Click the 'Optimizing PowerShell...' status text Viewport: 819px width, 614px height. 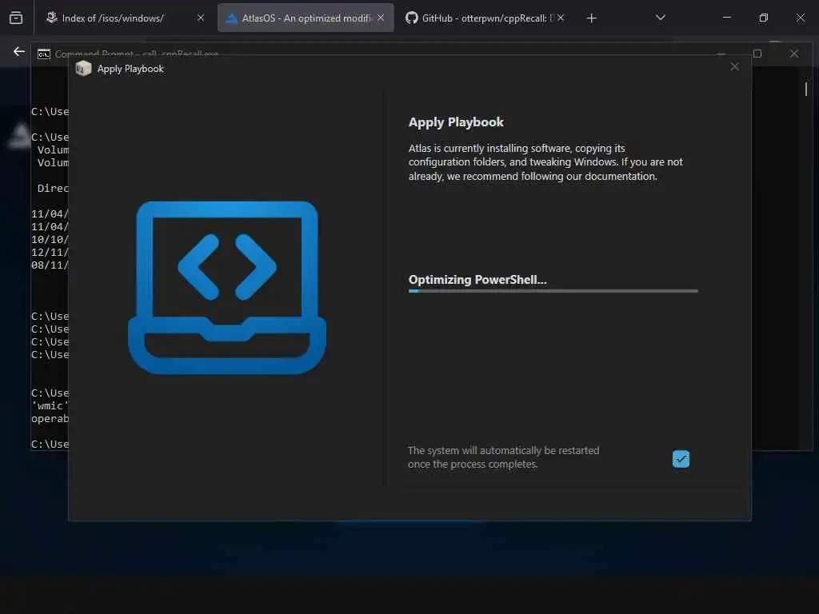pyautogui.click(x=477, y=280)
